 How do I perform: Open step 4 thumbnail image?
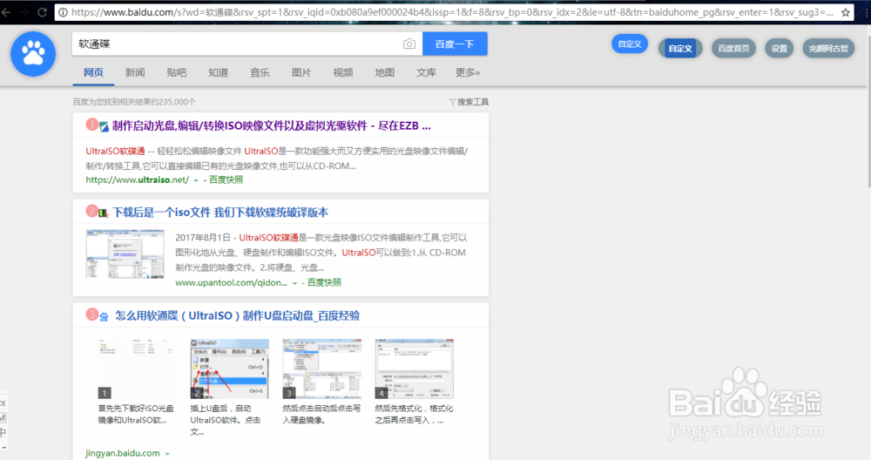pyautogui.click(x=414, y=369)
